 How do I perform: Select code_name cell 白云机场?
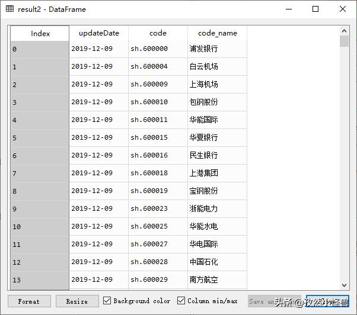[x=218, y=66]
